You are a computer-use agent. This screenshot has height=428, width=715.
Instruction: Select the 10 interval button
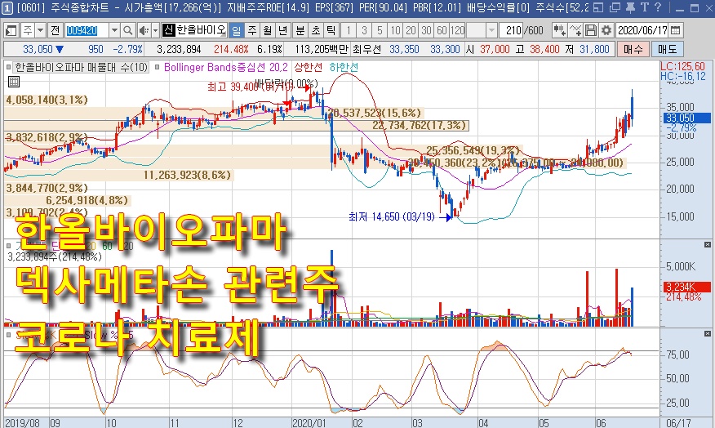pyautogui.click(x=395, y=30)
